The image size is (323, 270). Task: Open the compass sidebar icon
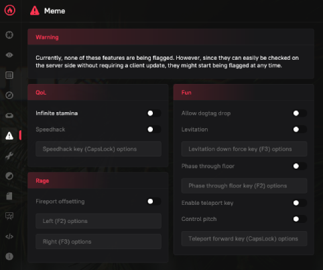pos(9,95)
